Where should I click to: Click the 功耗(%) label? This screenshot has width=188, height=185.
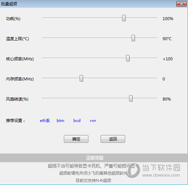pyautogui.click(x=13, y=19)
